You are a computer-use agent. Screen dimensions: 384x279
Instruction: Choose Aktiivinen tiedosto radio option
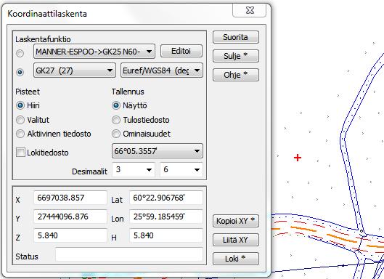point(20,134)
